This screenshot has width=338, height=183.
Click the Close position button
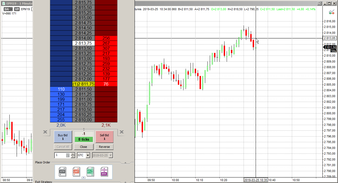pyautogui.click(x=84, y=147)
